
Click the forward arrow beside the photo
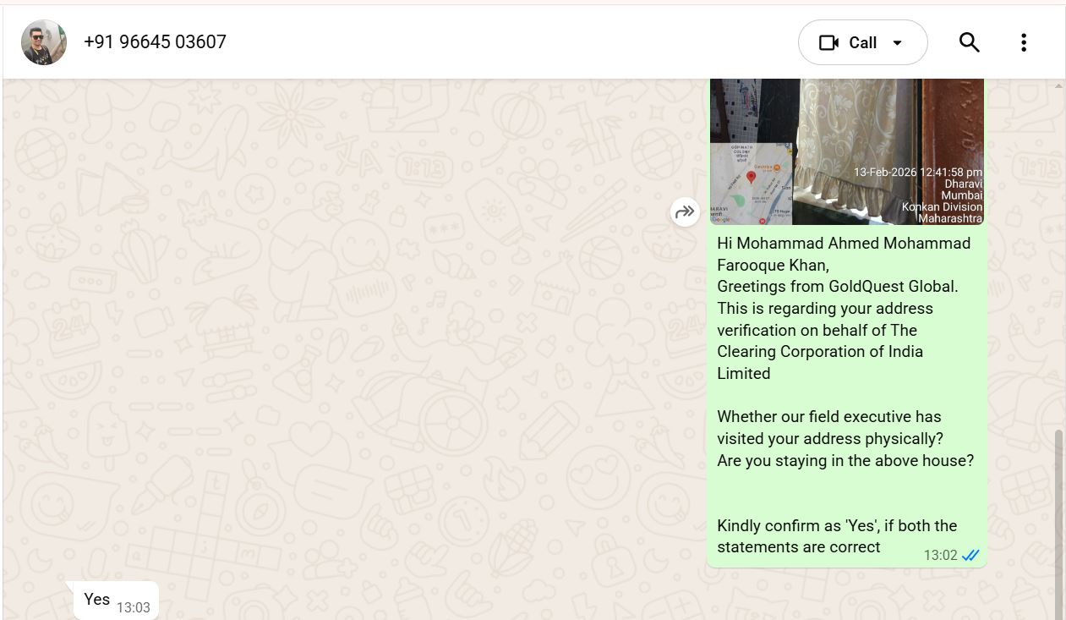pyautogui.click(x=685, y=211)
